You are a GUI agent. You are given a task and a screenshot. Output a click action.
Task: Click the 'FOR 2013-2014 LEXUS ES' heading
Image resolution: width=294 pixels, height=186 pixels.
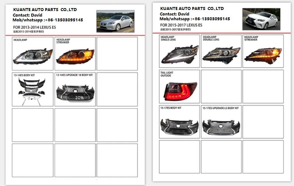tap(35, 27)
